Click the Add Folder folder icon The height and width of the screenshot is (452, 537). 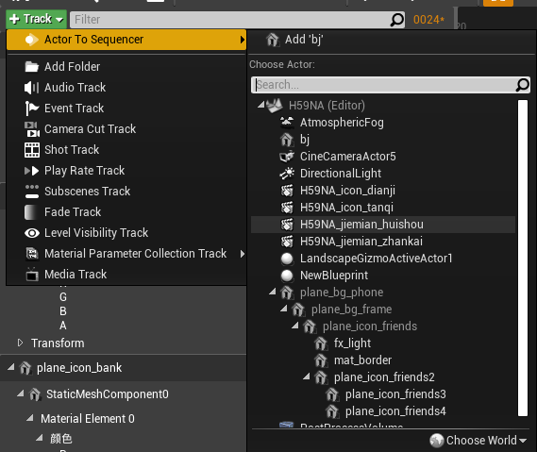(x=32, y=67)
